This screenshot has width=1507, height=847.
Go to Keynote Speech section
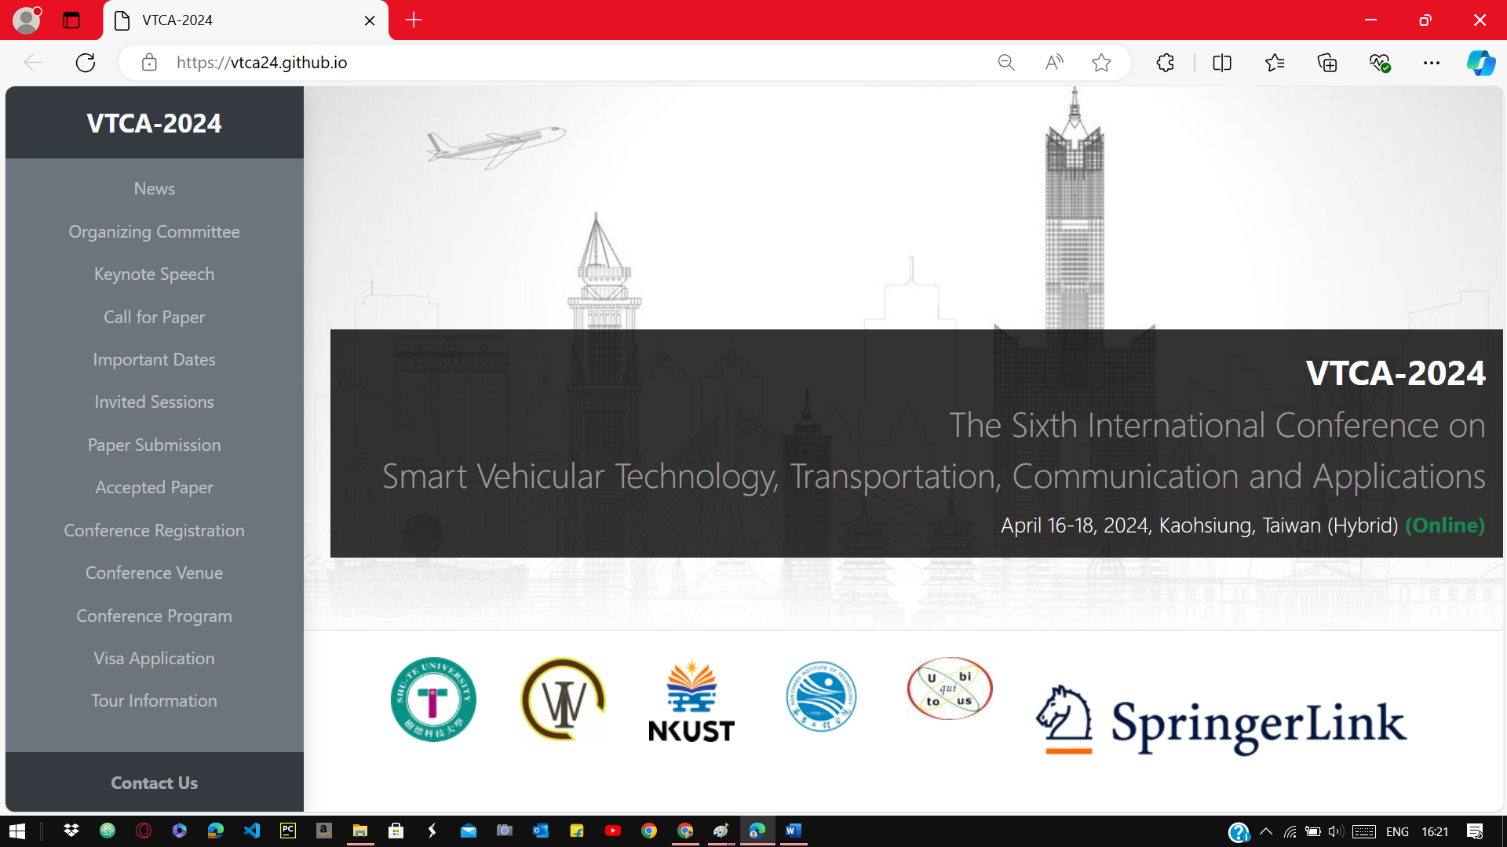point(154,274)
